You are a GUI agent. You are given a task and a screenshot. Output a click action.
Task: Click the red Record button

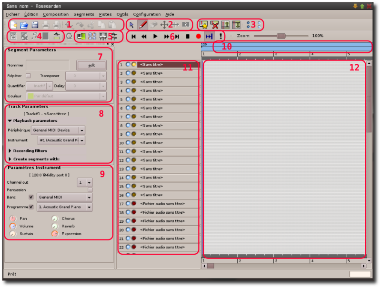tap(199, 37)
